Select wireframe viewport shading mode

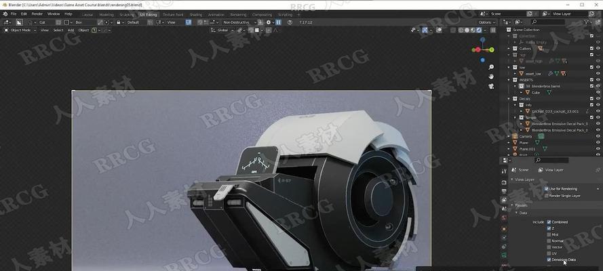[x=461, y=30]
